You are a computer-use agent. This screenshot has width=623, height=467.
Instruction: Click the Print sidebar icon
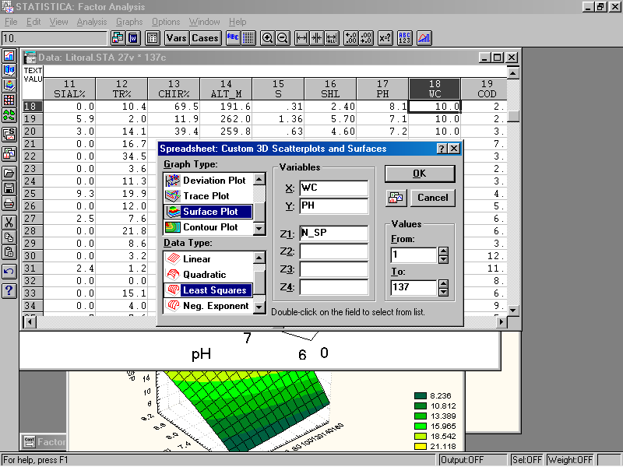tap(9, 203)
